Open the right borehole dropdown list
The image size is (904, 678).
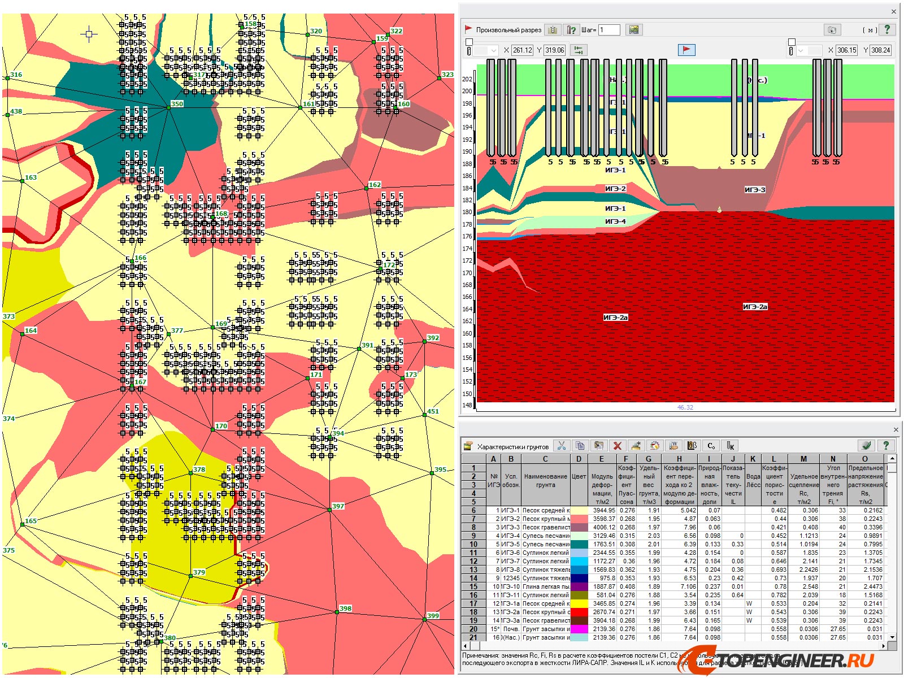click(801, 51)
